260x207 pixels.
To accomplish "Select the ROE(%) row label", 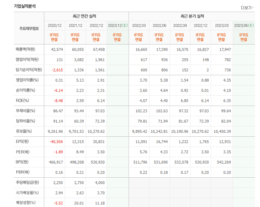I will coord(22,101).
